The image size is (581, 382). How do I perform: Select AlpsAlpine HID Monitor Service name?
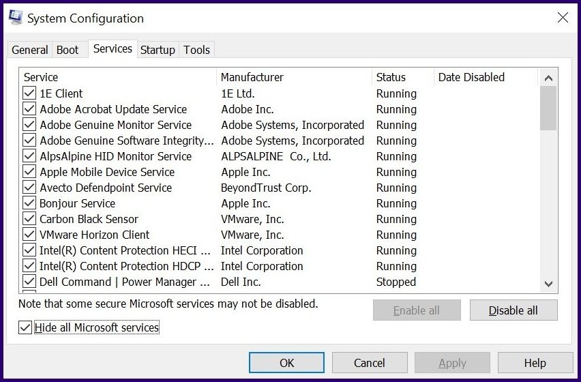116,156
